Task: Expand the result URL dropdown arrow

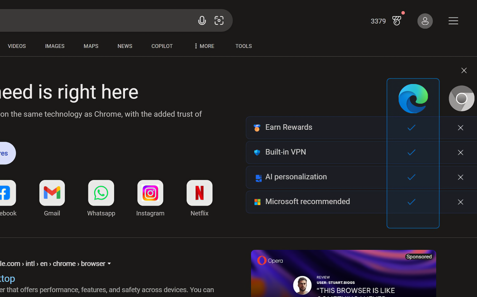Action: [x=109, y=264]
